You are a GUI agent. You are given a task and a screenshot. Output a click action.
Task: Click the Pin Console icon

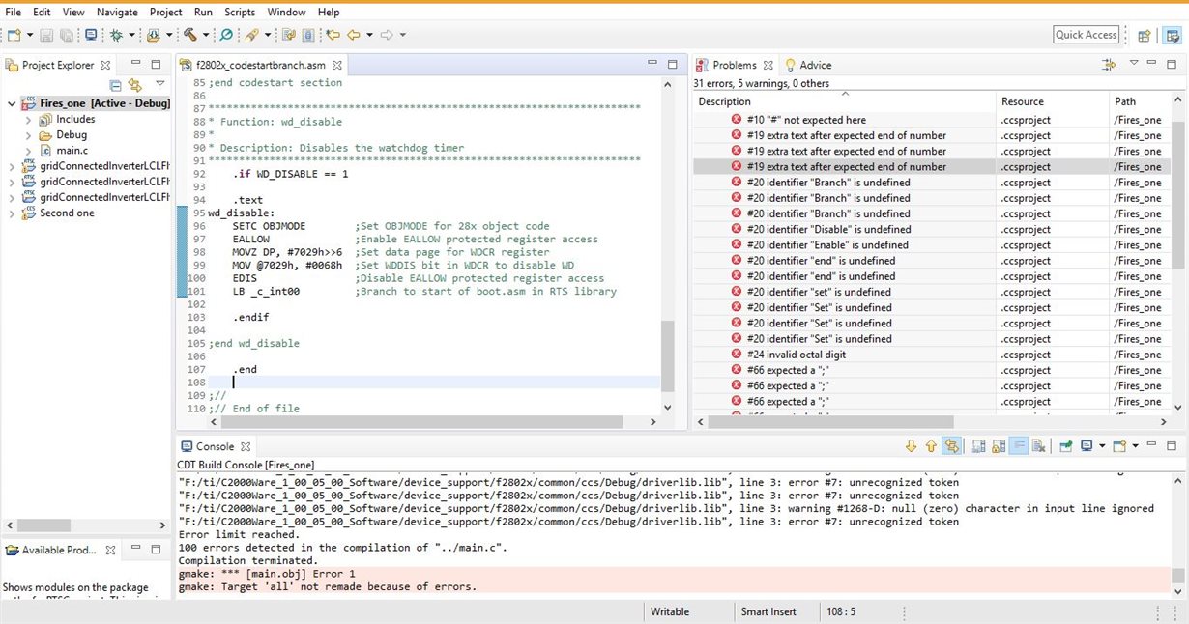click(1065, 446)
